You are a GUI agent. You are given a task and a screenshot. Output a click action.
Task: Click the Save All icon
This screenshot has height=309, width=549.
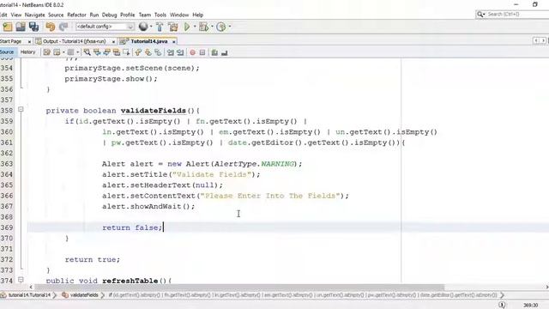pos(33,27)
